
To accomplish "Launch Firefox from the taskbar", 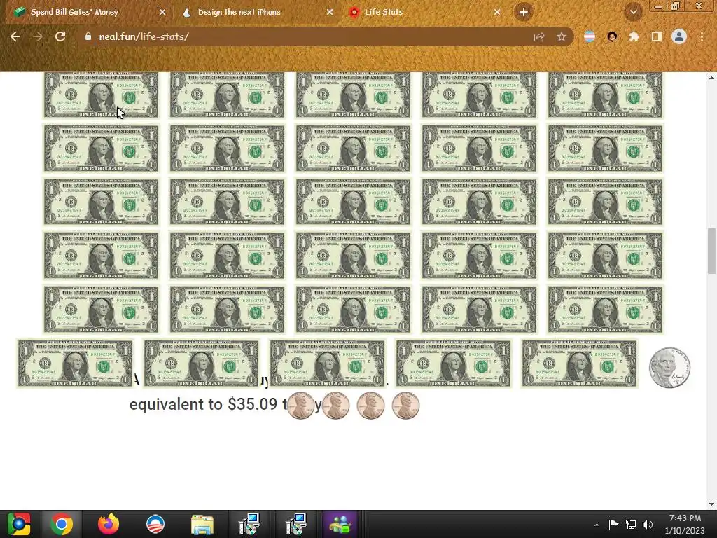I will click(x=109, y=524).
